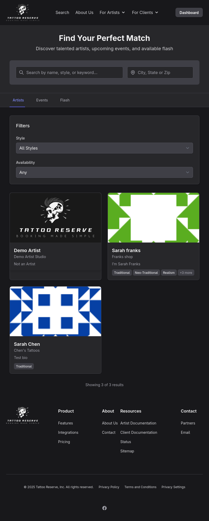209x521 pixels.
Task: Open Client Documentation link
Action: click(139, 432)
